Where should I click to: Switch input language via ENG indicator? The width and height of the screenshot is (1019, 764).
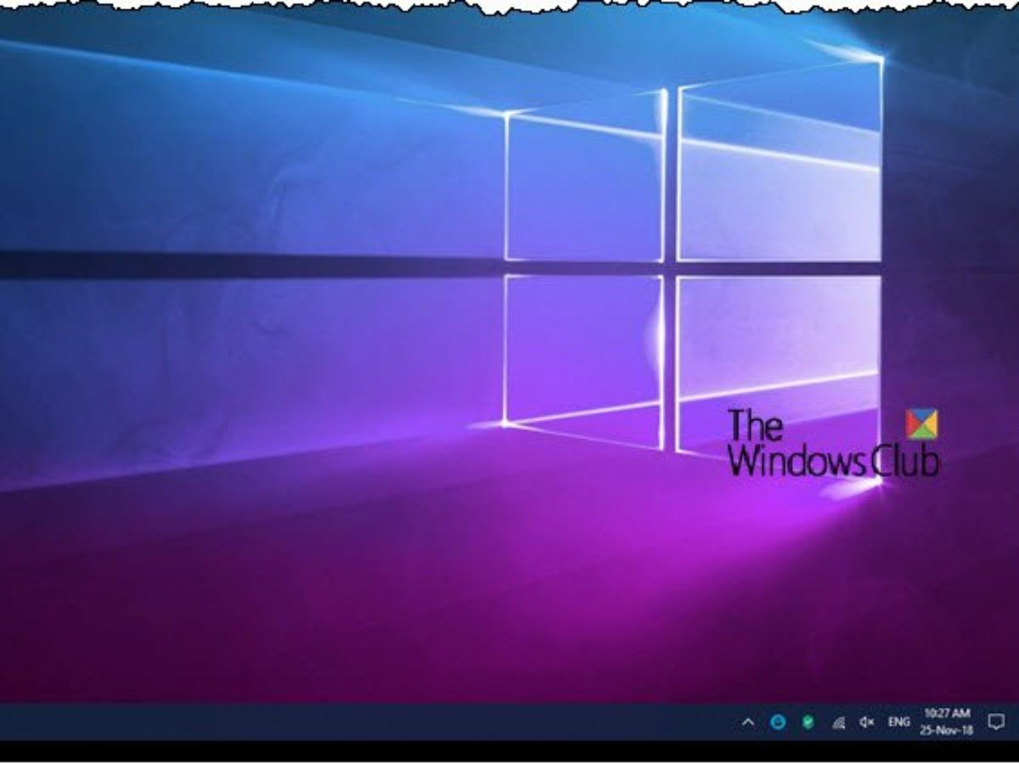click(899, 722)
